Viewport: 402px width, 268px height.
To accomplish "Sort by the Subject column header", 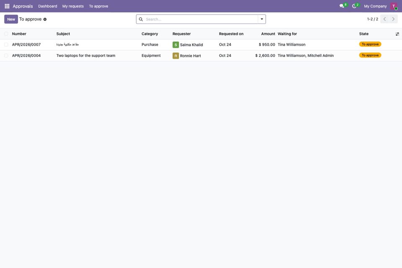I will 63,34.
